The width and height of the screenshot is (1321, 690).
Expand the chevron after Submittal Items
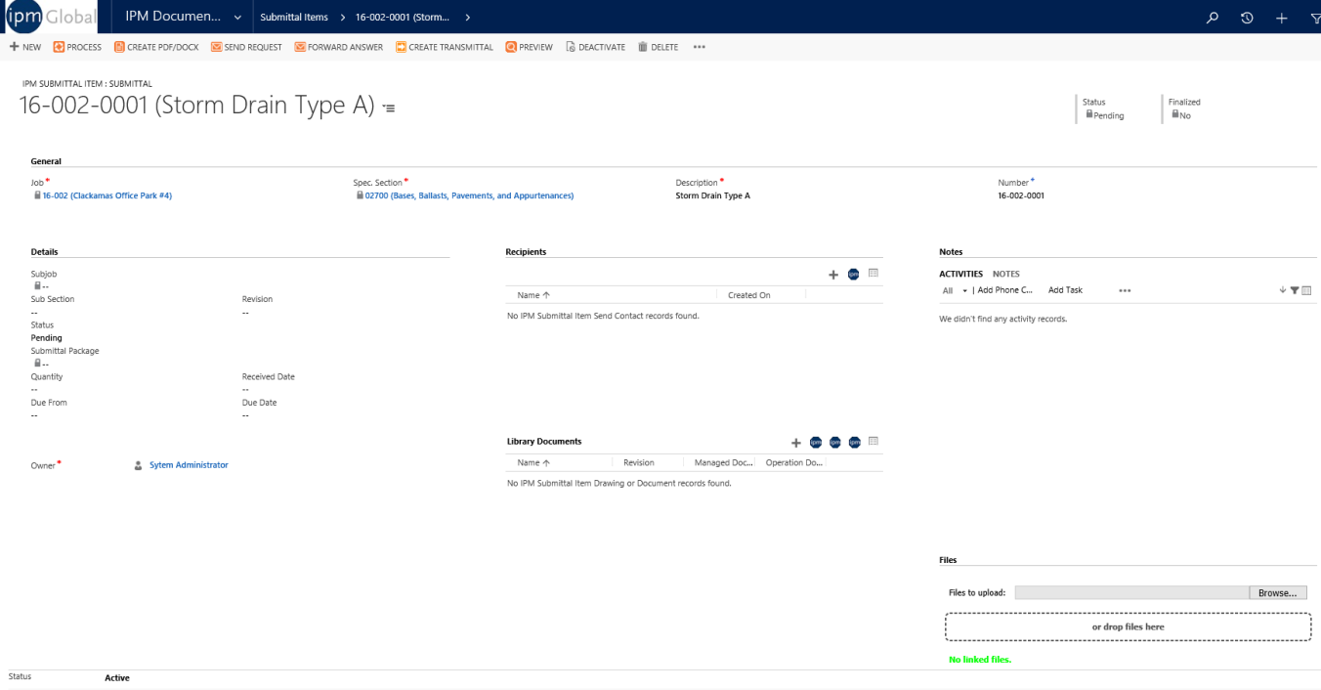point(342,18)
